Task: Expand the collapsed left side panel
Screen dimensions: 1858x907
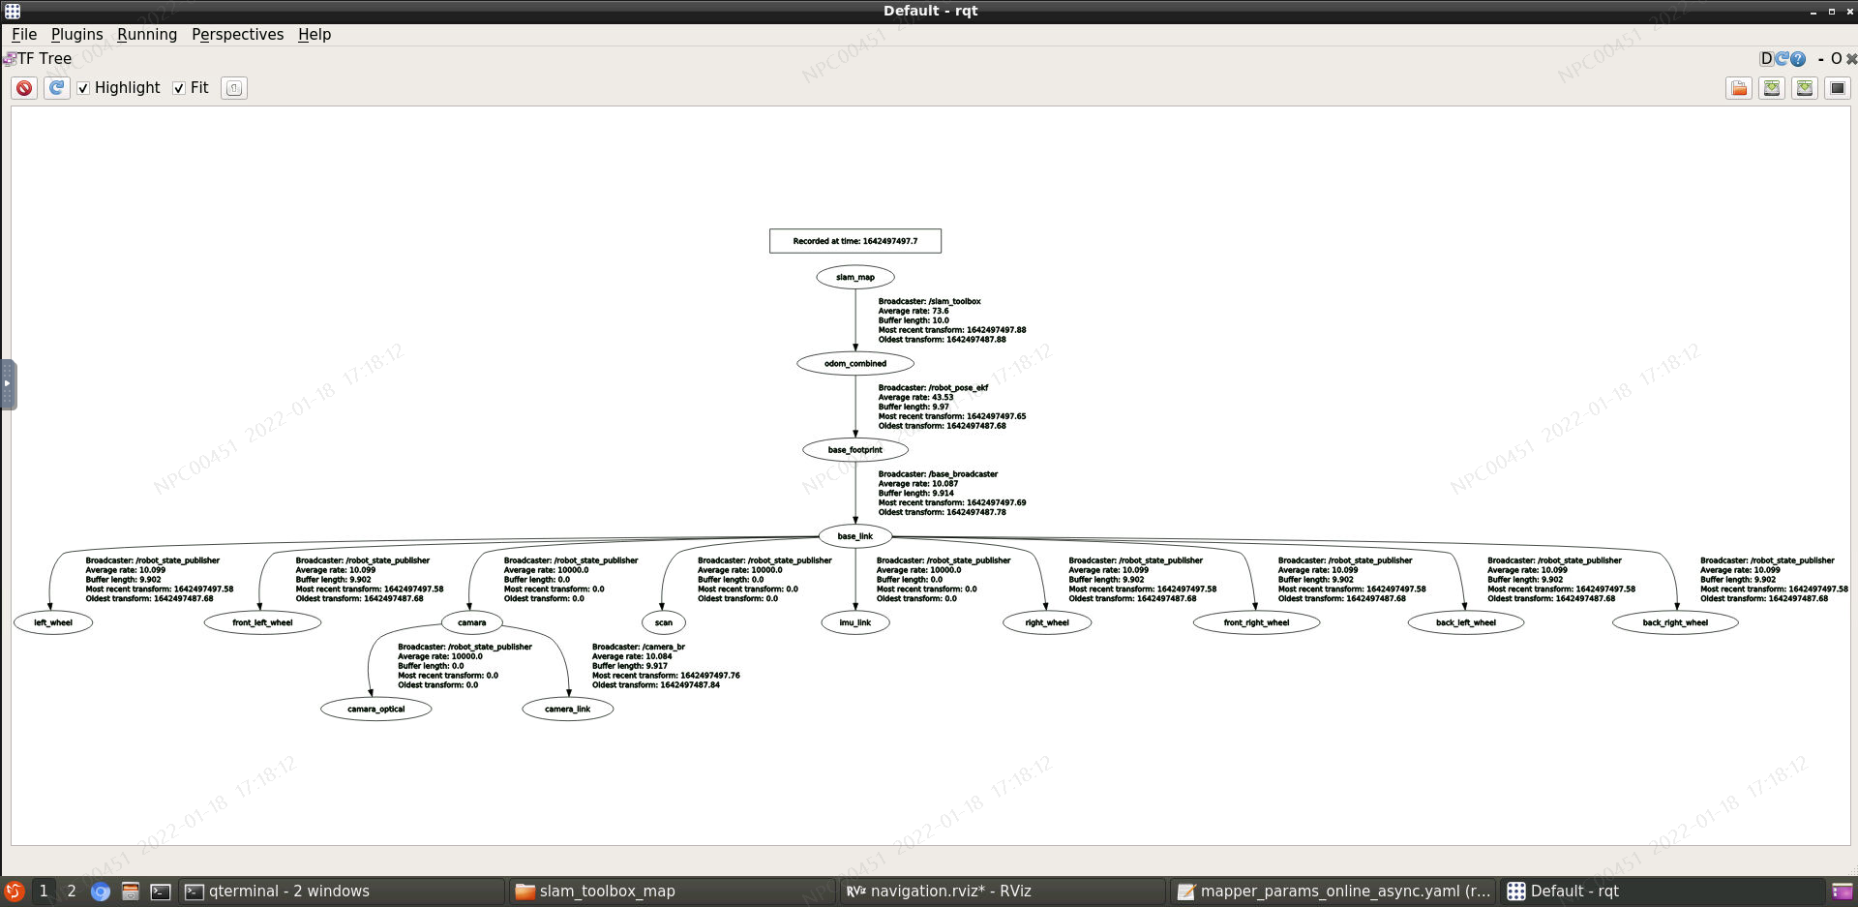Action: (8, 383)
